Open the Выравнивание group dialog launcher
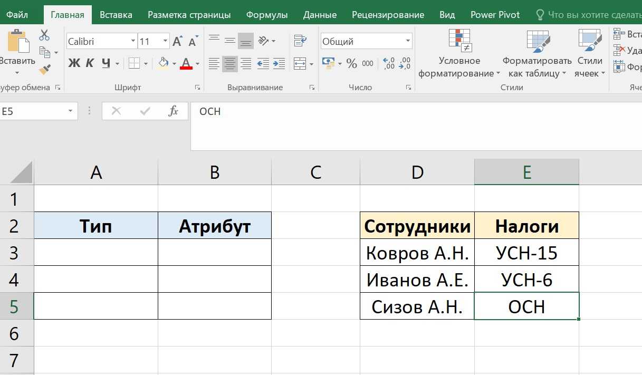642x375 pixels. point(311,87)
